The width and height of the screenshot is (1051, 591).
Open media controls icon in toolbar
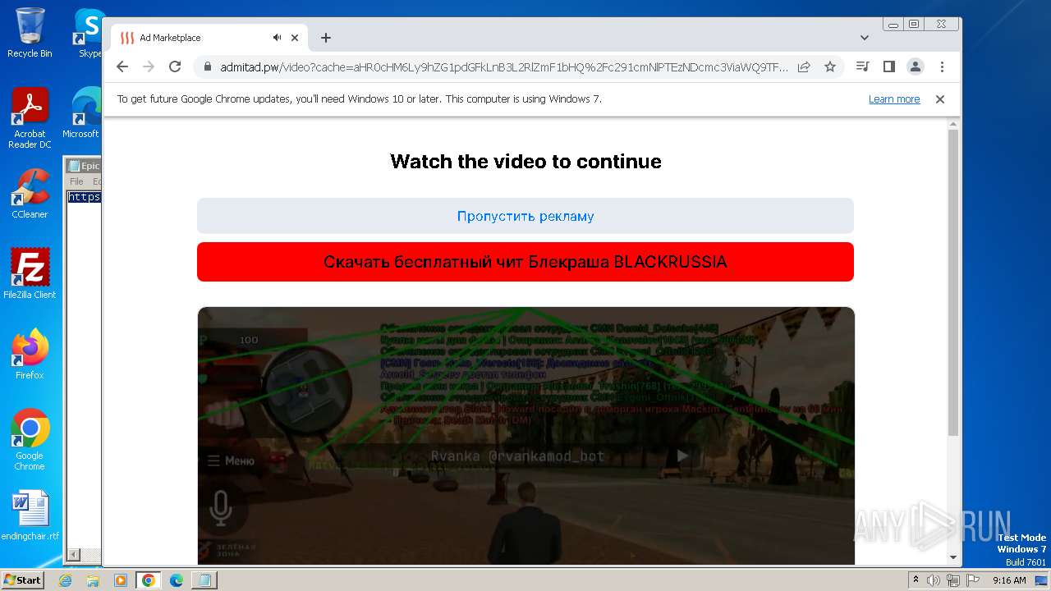862,66
